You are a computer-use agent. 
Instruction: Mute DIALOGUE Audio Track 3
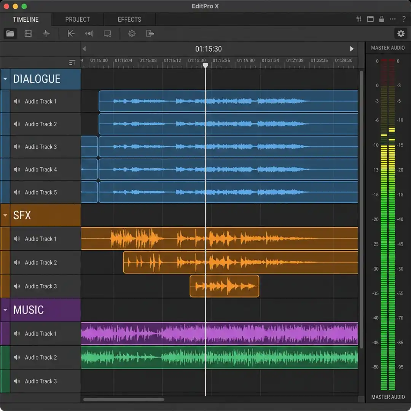pos(17,147)
